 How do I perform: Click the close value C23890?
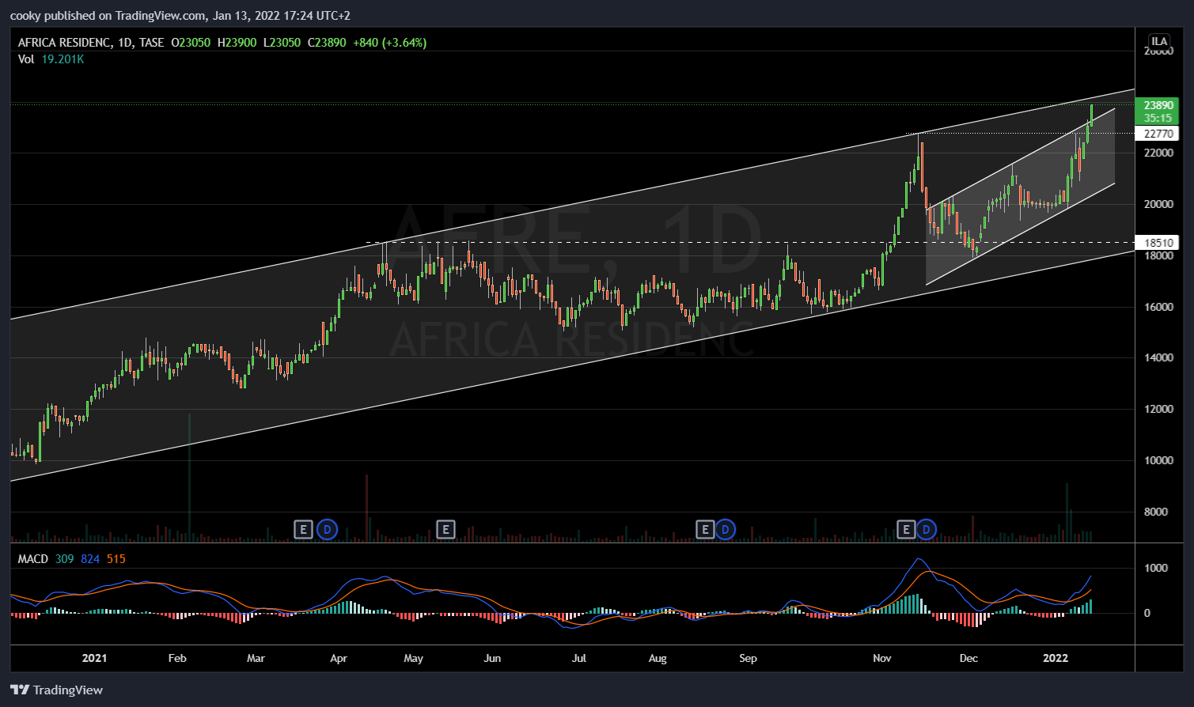[x=327, y=43]
